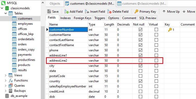
Task: Click the Primary Key golden key icon
Action: 136,12
